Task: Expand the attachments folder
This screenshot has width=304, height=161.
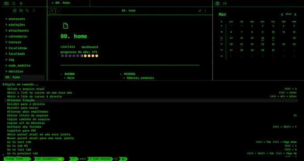Action: [x=17, y=31]
